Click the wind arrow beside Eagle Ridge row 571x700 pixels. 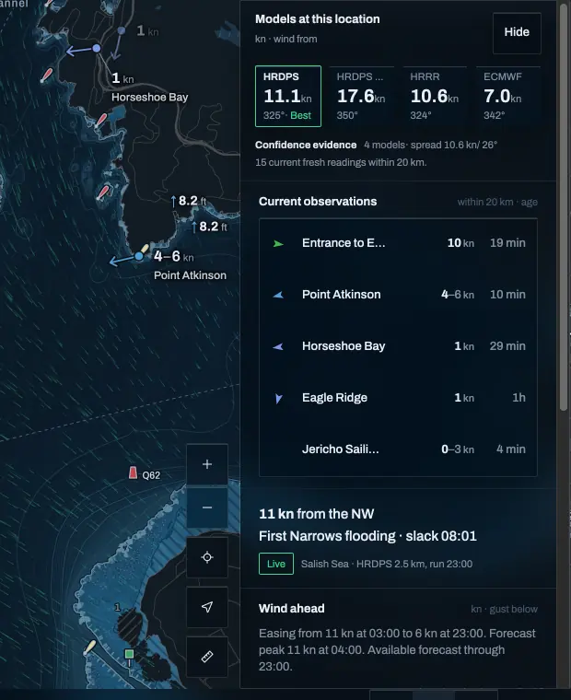(278, 398)
